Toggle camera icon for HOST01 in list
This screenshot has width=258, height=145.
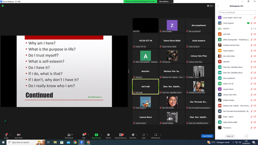[x=255, y=29]
